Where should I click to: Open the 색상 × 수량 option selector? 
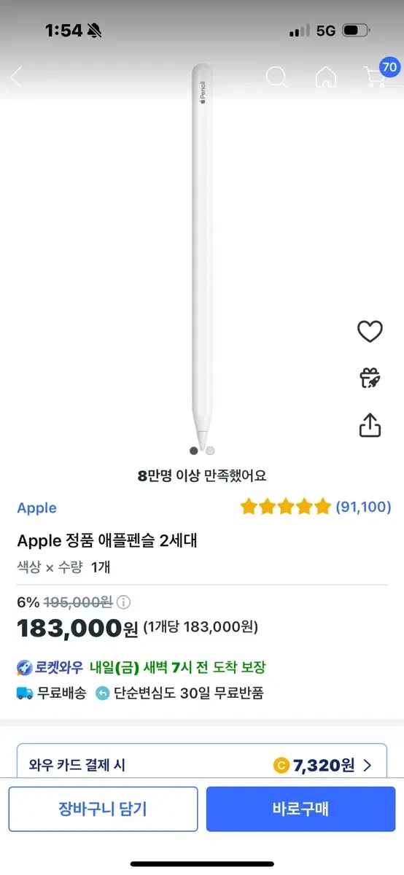pos(63,567)
